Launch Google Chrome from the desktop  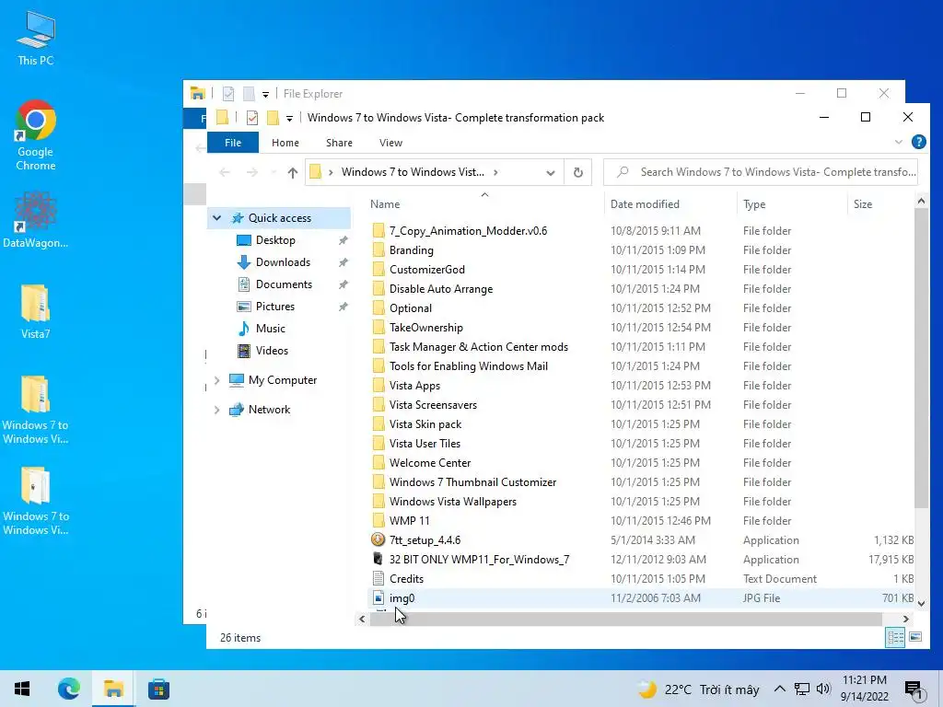pos(36,135)
